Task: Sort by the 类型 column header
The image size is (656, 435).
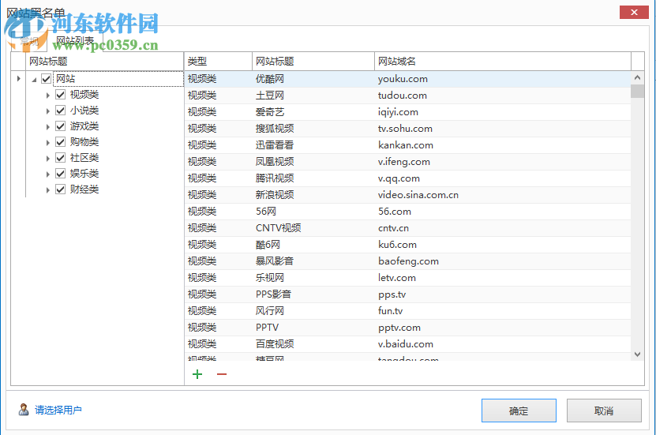Action: 218,62
